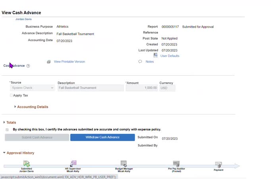The image size is (271, 179).
Task: Click the Submitted On date 07/20/2023
Action: click(170, 139)
